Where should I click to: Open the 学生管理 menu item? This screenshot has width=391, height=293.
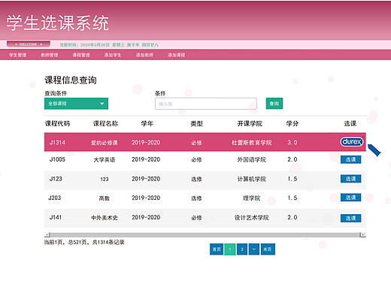[18, 55]
